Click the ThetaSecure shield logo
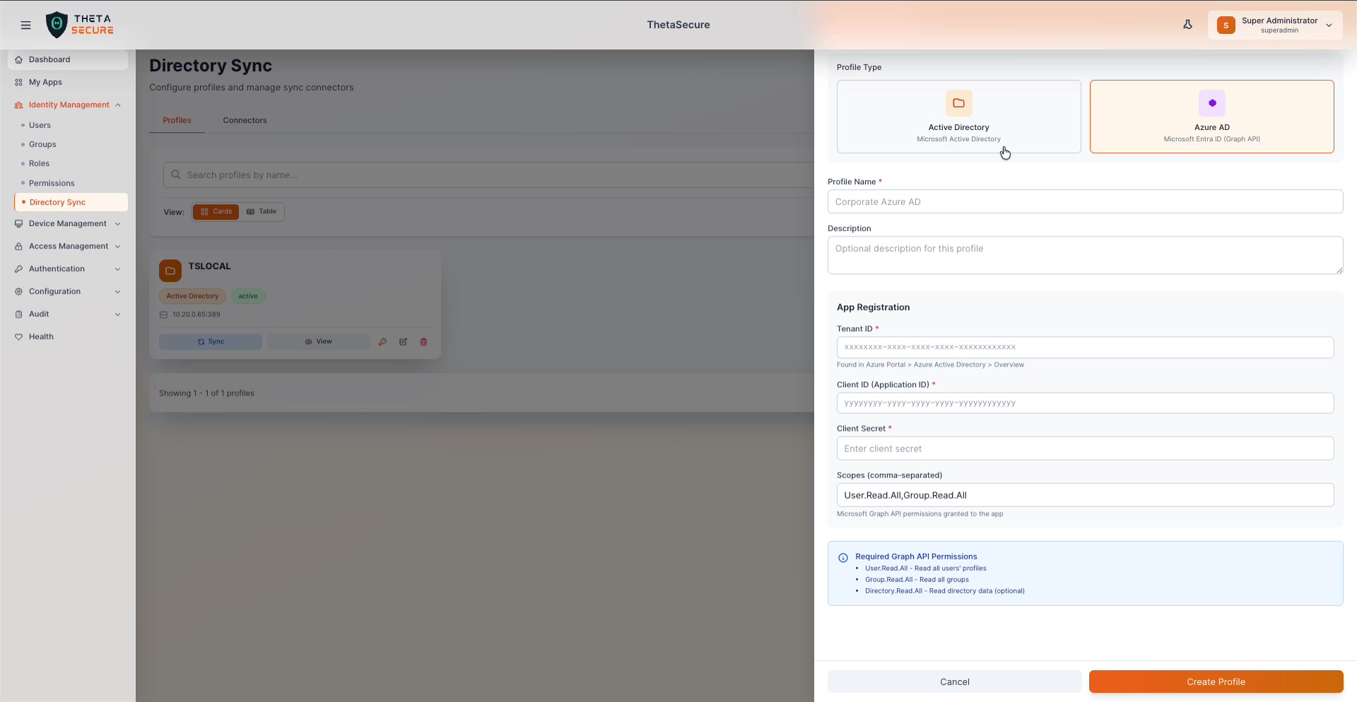The width and height of the screenshot is (1357, 702). tap(57, 24)
